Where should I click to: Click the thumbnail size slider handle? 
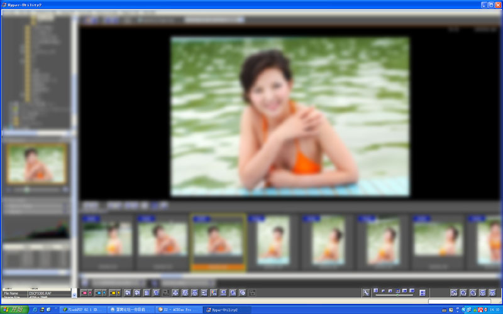coord(397,295)
